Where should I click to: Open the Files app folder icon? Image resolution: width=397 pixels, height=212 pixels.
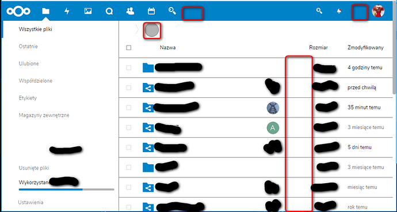pyautogui.click(x=46, y=11)
